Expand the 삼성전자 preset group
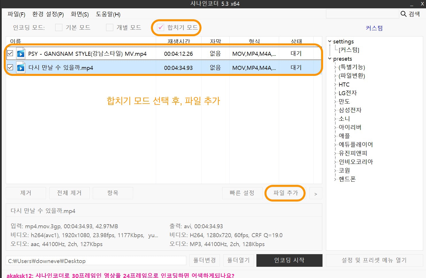Image resolution: width=426 pixels, height=278 pixels. [x=335, y=110]
